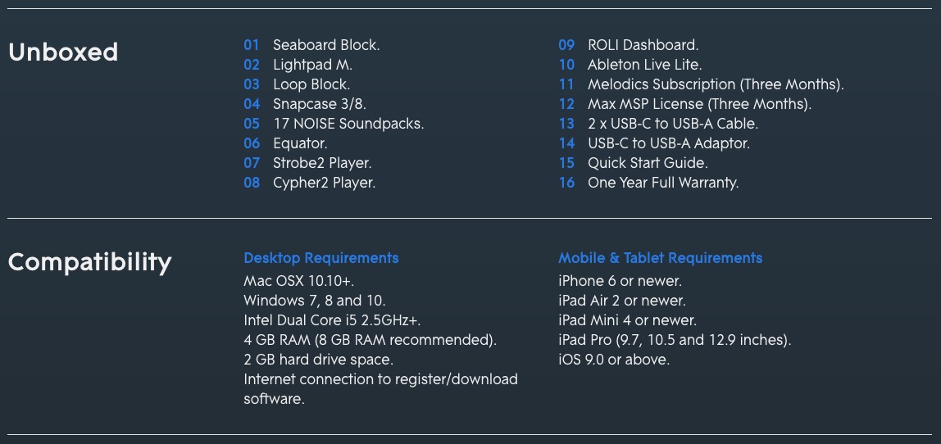Click the iPad Pro requirements line

click(x=675, y=340)
